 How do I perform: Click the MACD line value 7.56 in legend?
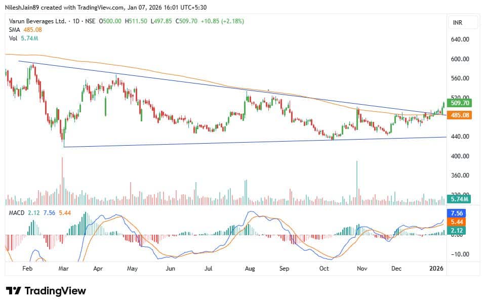(49, 213)
